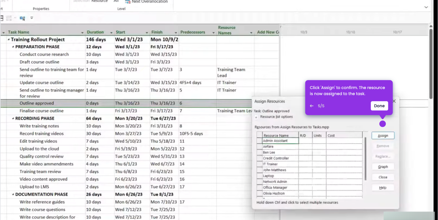
Task: Open the Finish column filter dropdown
Action: coord(176,33)
